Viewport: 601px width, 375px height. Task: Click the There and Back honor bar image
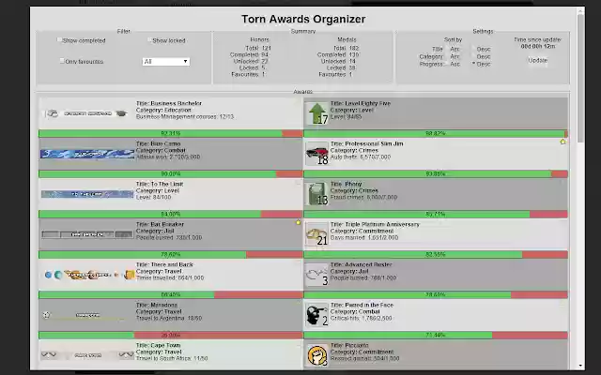click(x=89, y=275)
